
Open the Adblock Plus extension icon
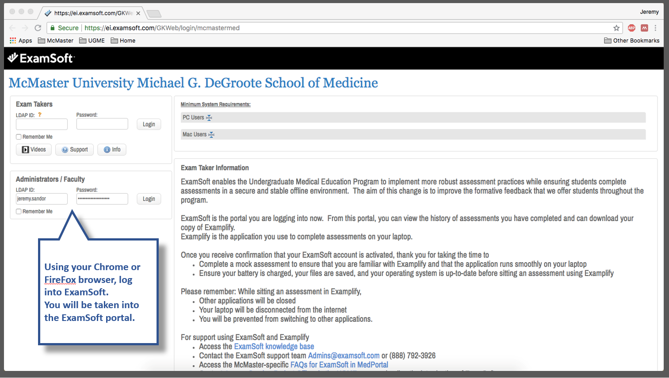point(631,28)
